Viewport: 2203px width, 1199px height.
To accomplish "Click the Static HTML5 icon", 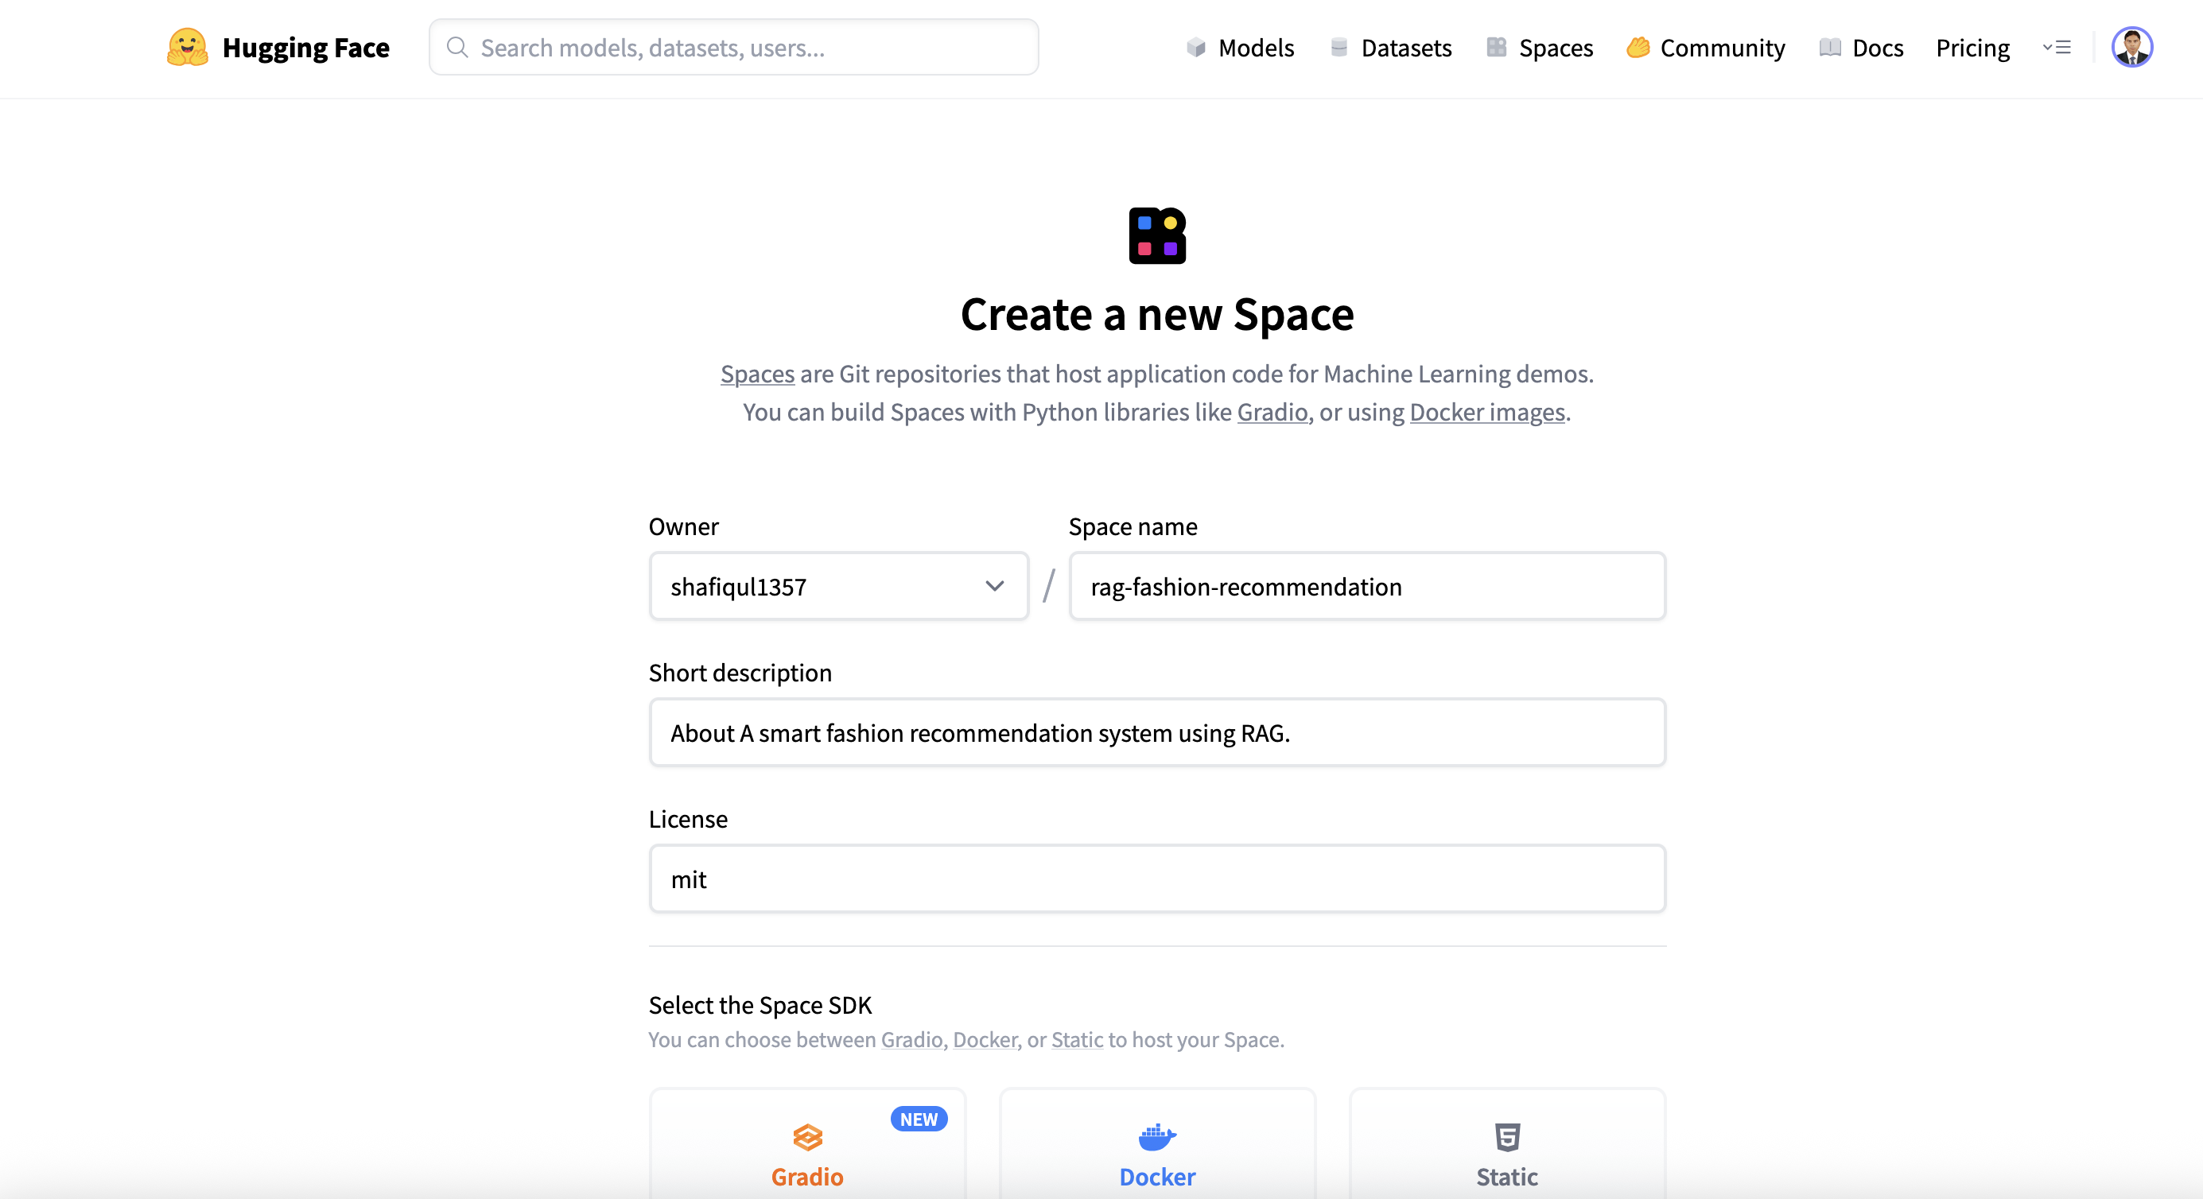I will click(1507, 1136).
